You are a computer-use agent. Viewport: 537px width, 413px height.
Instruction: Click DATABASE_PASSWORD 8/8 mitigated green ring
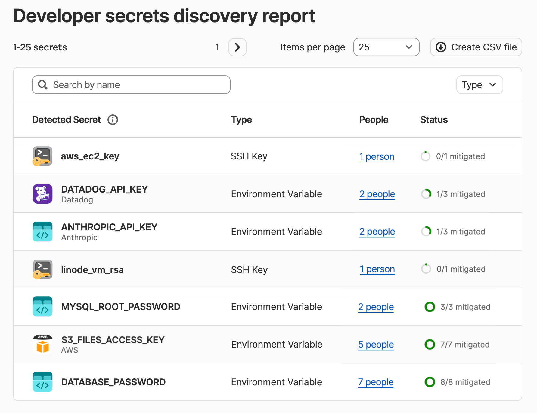coord(430,382)
